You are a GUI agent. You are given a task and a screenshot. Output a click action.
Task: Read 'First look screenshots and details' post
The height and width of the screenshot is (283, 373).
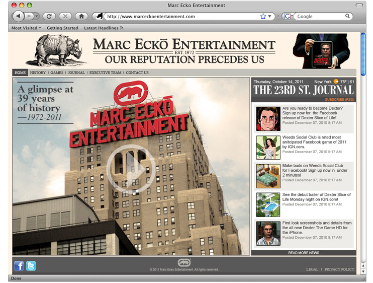tap(317, 228)
